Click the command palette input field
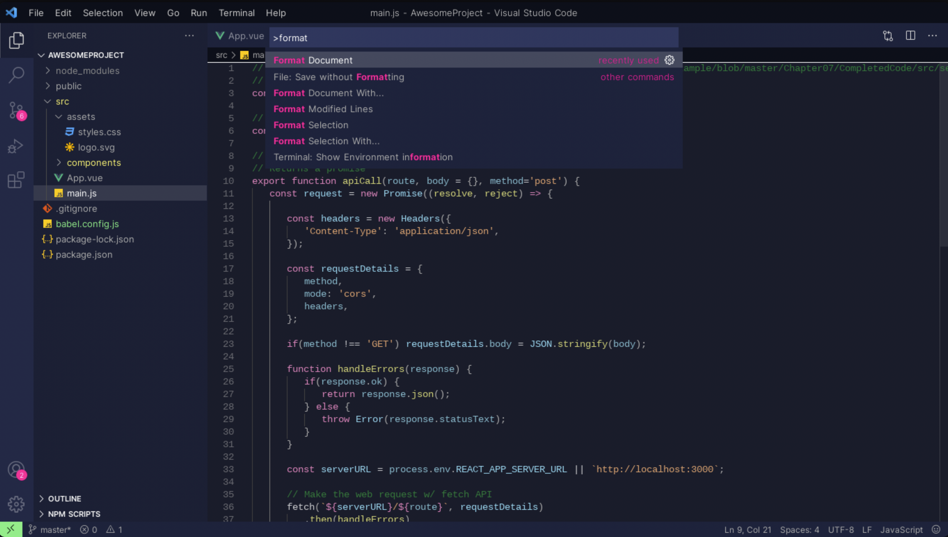The image size is (948, 537). click(474, 38)
